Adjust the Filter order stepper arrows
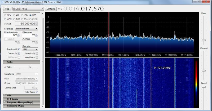This screenshot has width=212, height=111. [x=37, y=35]
